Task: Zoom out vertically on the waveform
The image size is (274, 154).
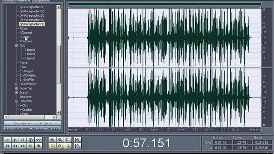Action: [77, 146]
